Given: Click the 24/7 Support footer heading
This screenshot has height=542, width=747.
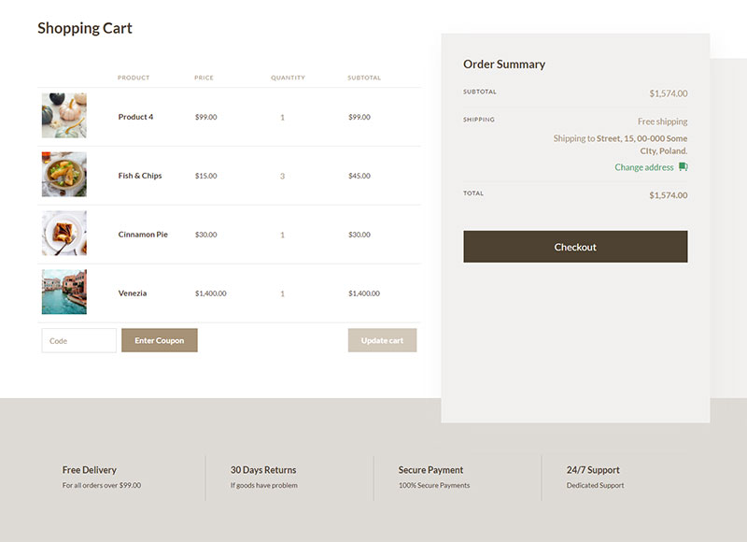Looking at the screenshot, I should 593,470.
